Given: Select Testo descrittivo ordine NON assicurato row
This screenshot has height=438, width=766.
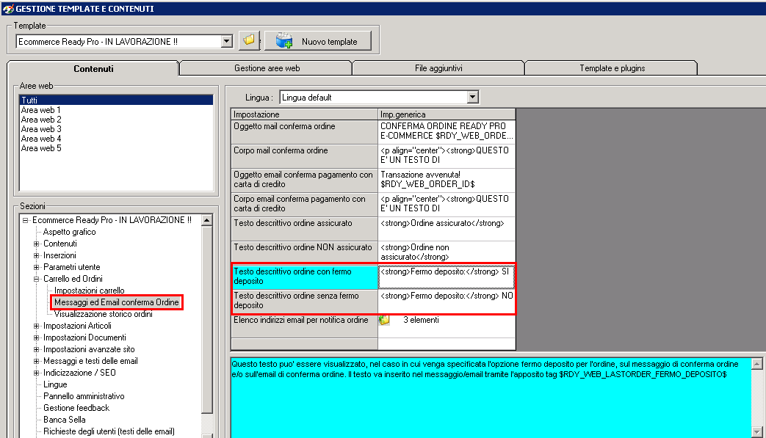Looking at the screenshot, I should pos(304,253).
